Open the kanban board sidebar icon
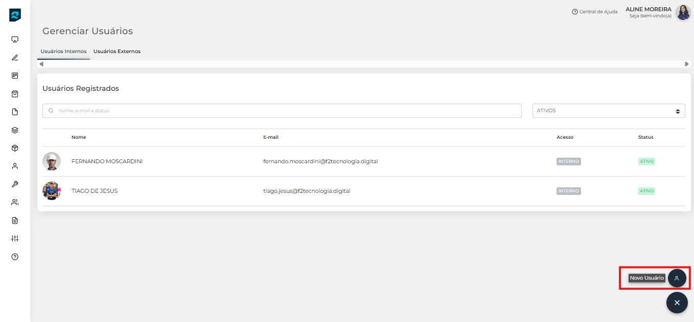694x322 pixels. (x=15, y=76)
